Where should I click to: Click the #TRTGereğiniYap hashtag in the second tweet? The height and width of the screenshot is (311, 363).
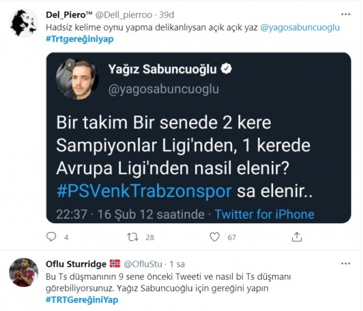click(82, 300)
